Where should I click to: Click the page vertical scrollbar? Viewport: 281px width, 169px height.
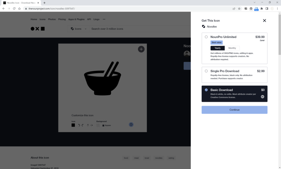[280, 35]
